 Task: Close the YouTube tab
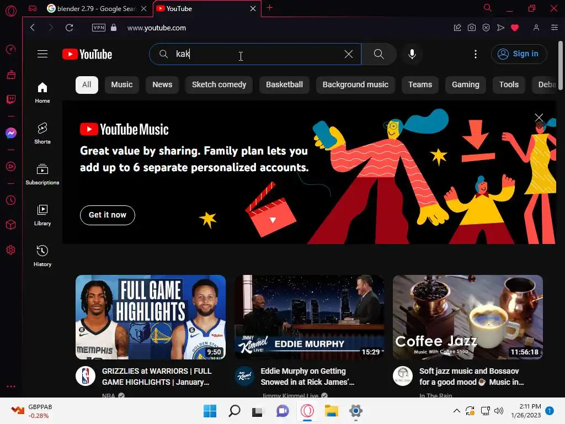point(253,9)
